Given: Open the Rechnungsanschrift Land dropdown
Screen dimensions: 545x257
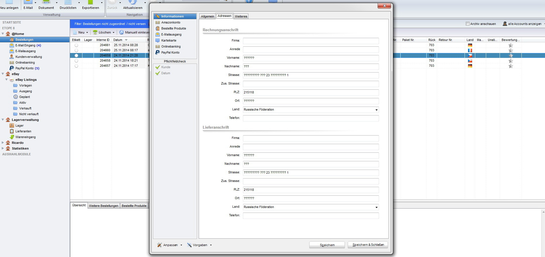Looking at the screenshot, I should click(x=376, y=110).
